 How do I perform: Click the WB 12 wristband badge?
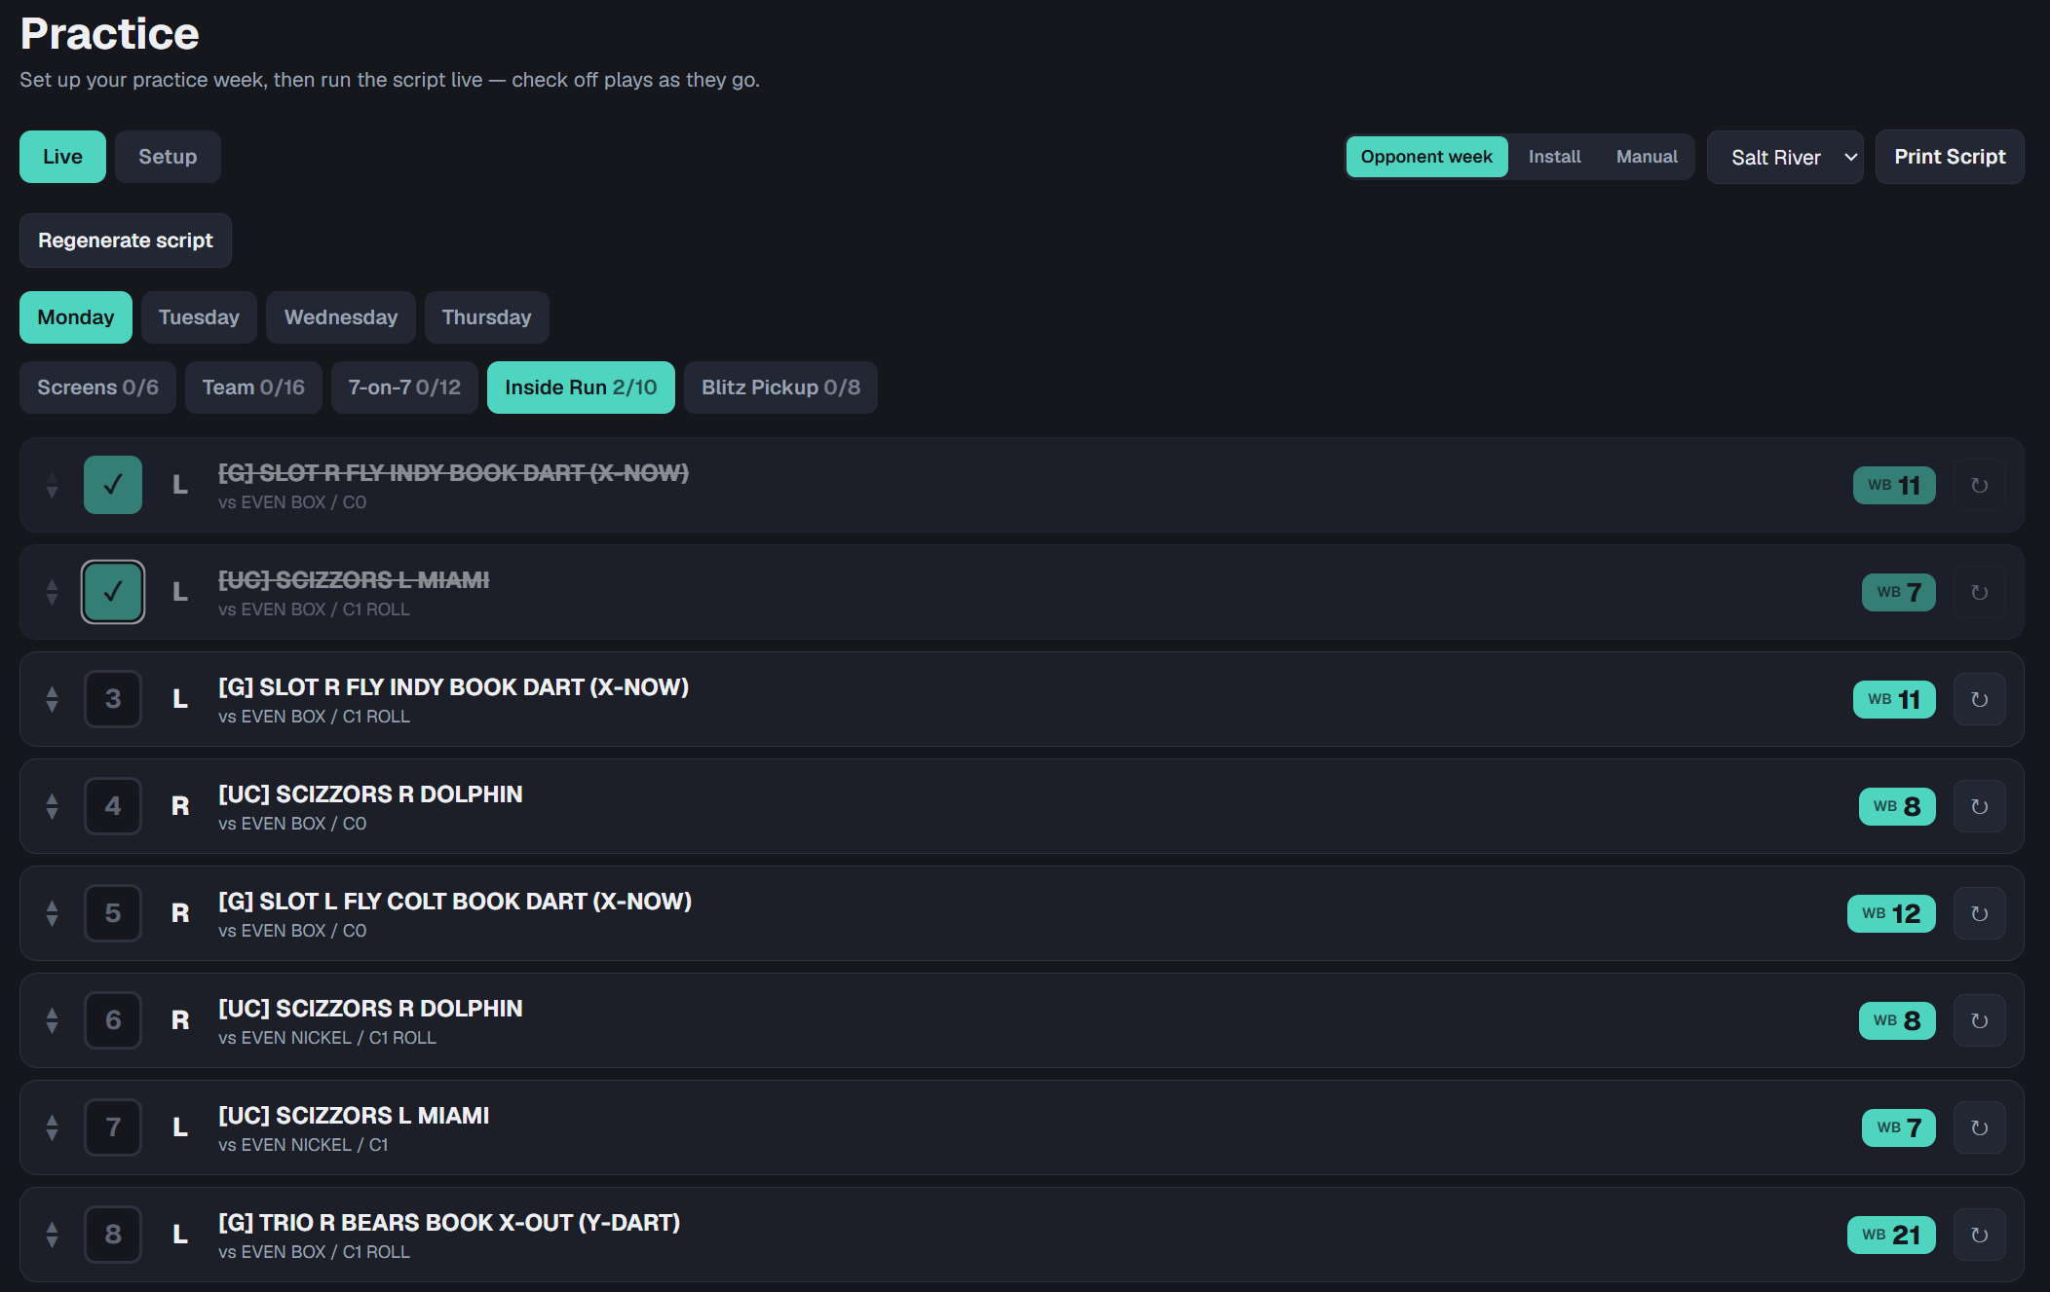1891,913
